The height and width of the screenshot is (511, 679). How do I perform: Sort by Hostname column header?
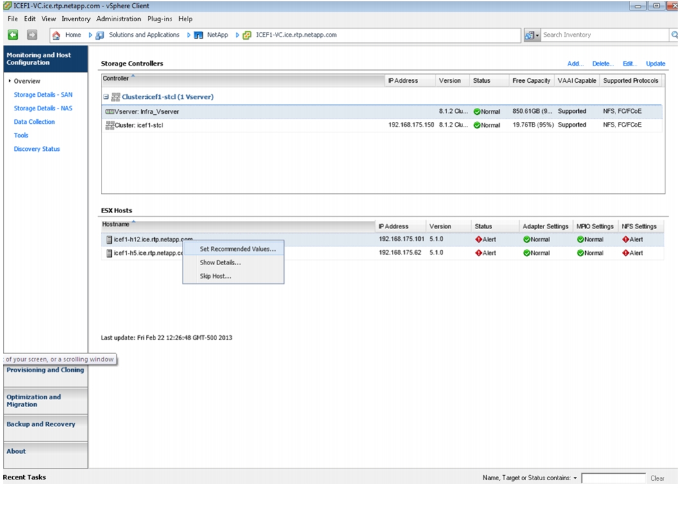click(x=238, y=225)
